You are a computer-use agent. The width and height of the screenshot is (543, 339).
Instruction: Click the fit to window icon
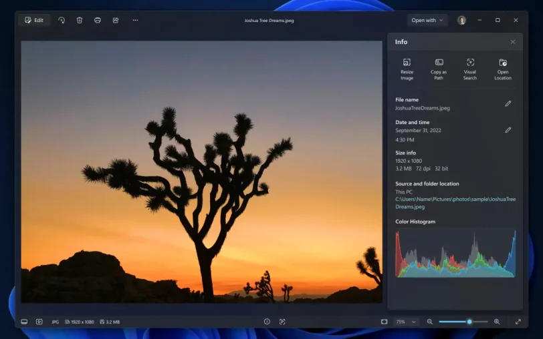tap(384, 322)
